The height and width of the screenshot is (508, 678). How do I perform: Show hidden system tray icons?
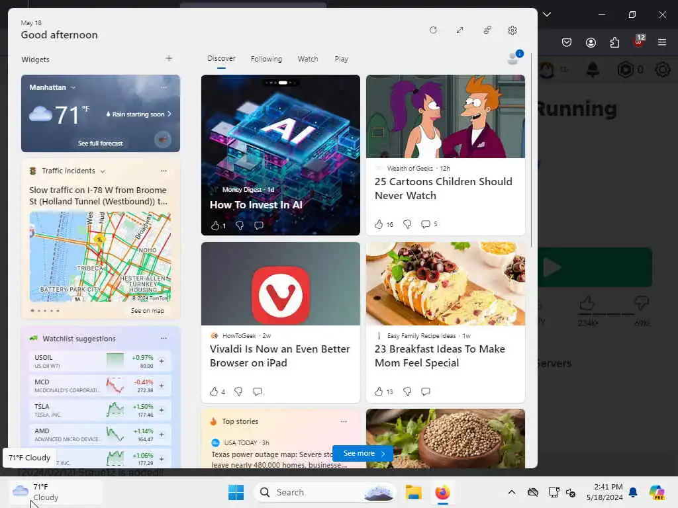512,492
